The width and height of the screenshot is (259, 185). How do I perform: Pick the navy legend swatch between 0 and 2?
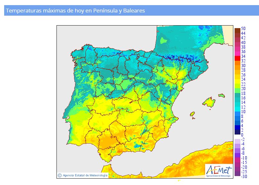pos(237,132)
